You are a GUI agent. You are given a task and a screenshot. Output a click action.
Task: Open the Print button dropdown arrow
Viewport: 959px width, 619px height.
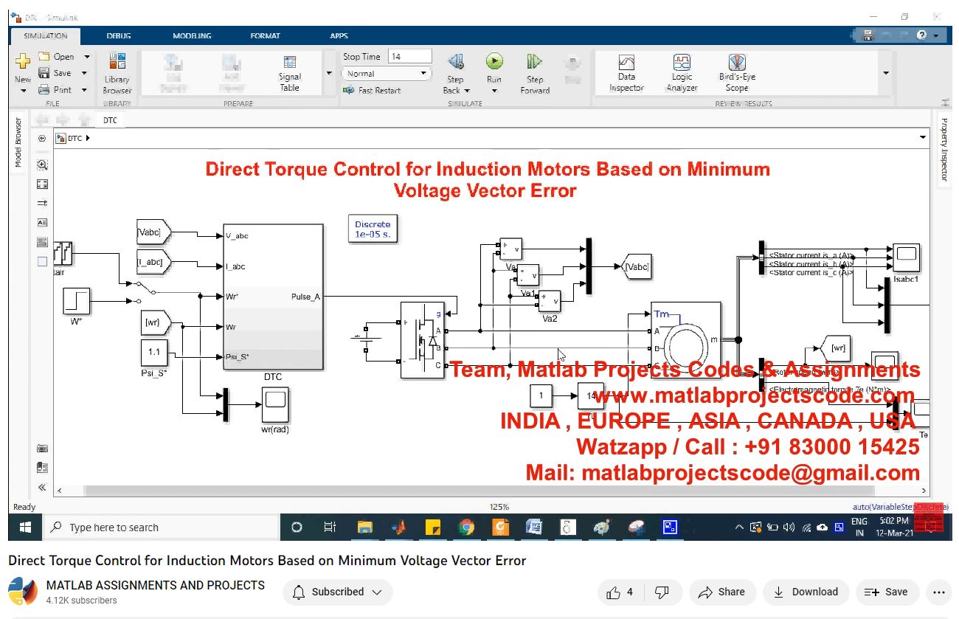(x=84, y=90)
